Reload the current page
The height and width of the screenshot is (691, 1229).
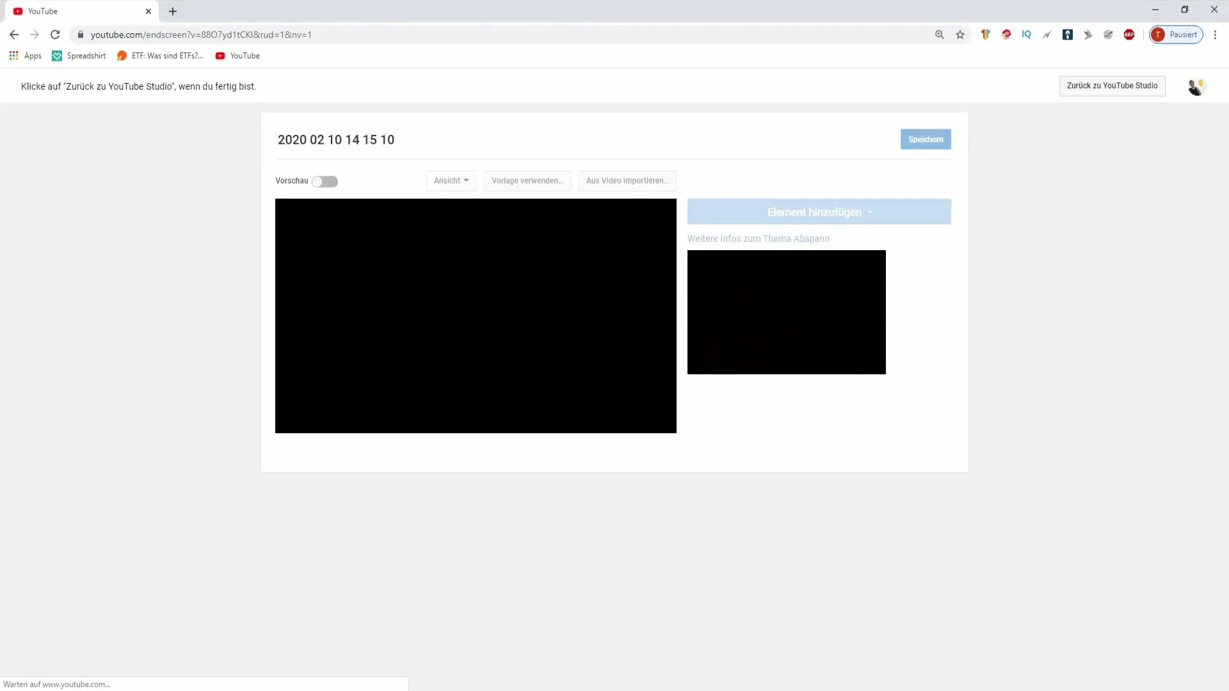click(55, 35)
